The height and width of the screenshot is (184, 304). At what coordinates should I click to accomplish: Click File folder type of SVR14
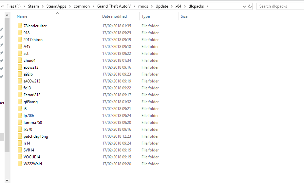click(x=150, y=150)
